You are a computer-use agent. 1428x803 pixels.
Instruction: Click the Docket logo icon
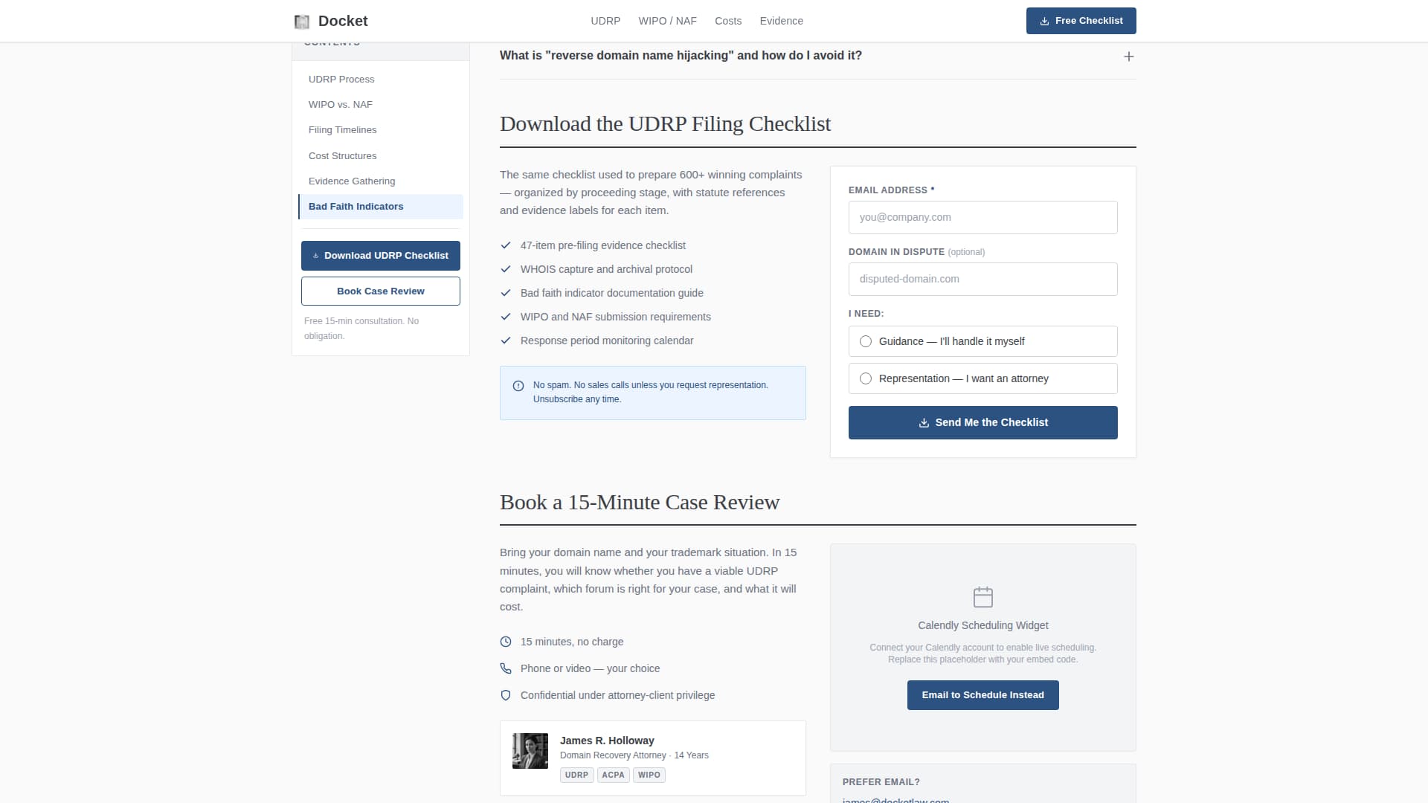click(301, 21)
